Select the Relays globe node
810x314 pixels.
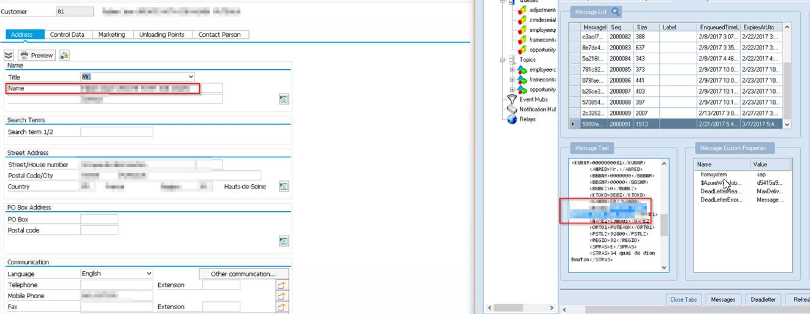pyautogui.click(x=522, y=119)
